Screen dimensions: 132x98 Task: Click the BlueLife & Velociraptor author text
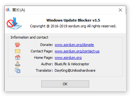tap(72, 64)
